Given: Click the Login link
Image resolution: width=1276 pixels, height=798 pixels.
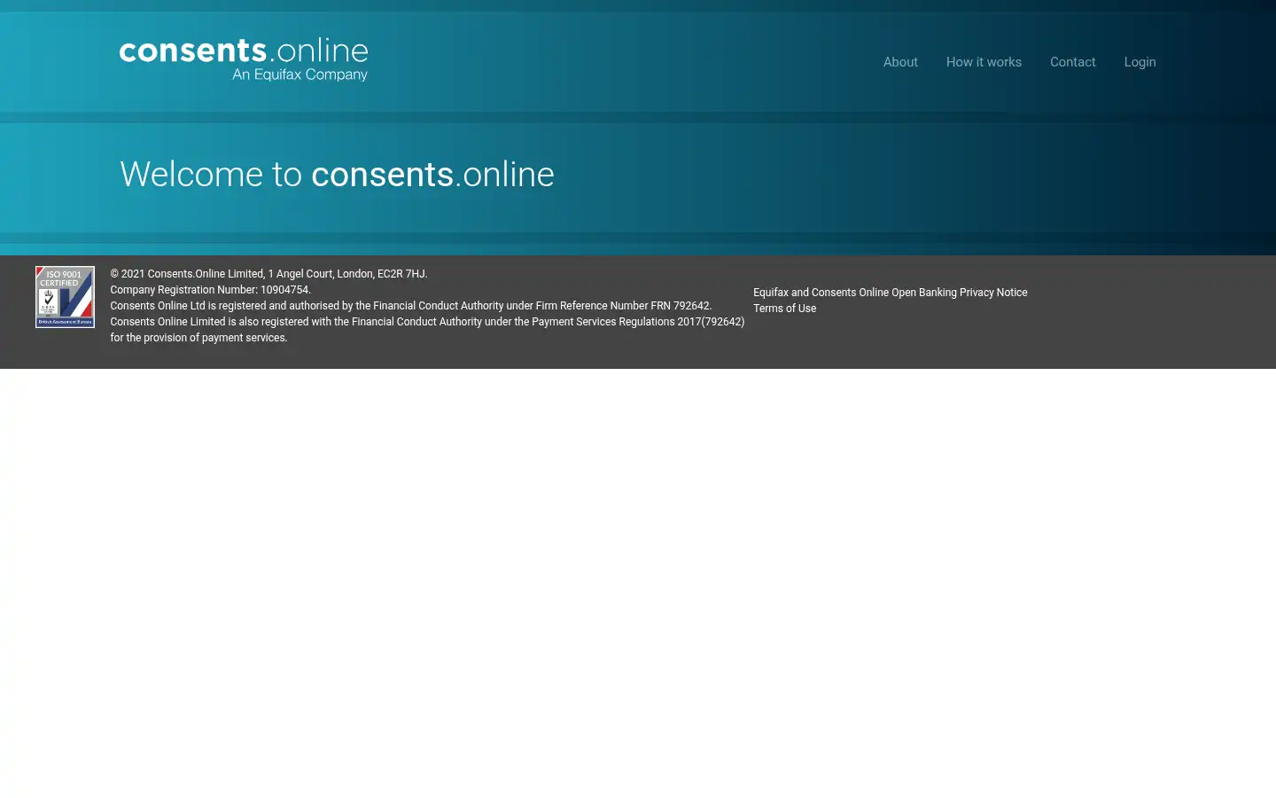Looking at the screenshot, I should (x=1140, y=62).
